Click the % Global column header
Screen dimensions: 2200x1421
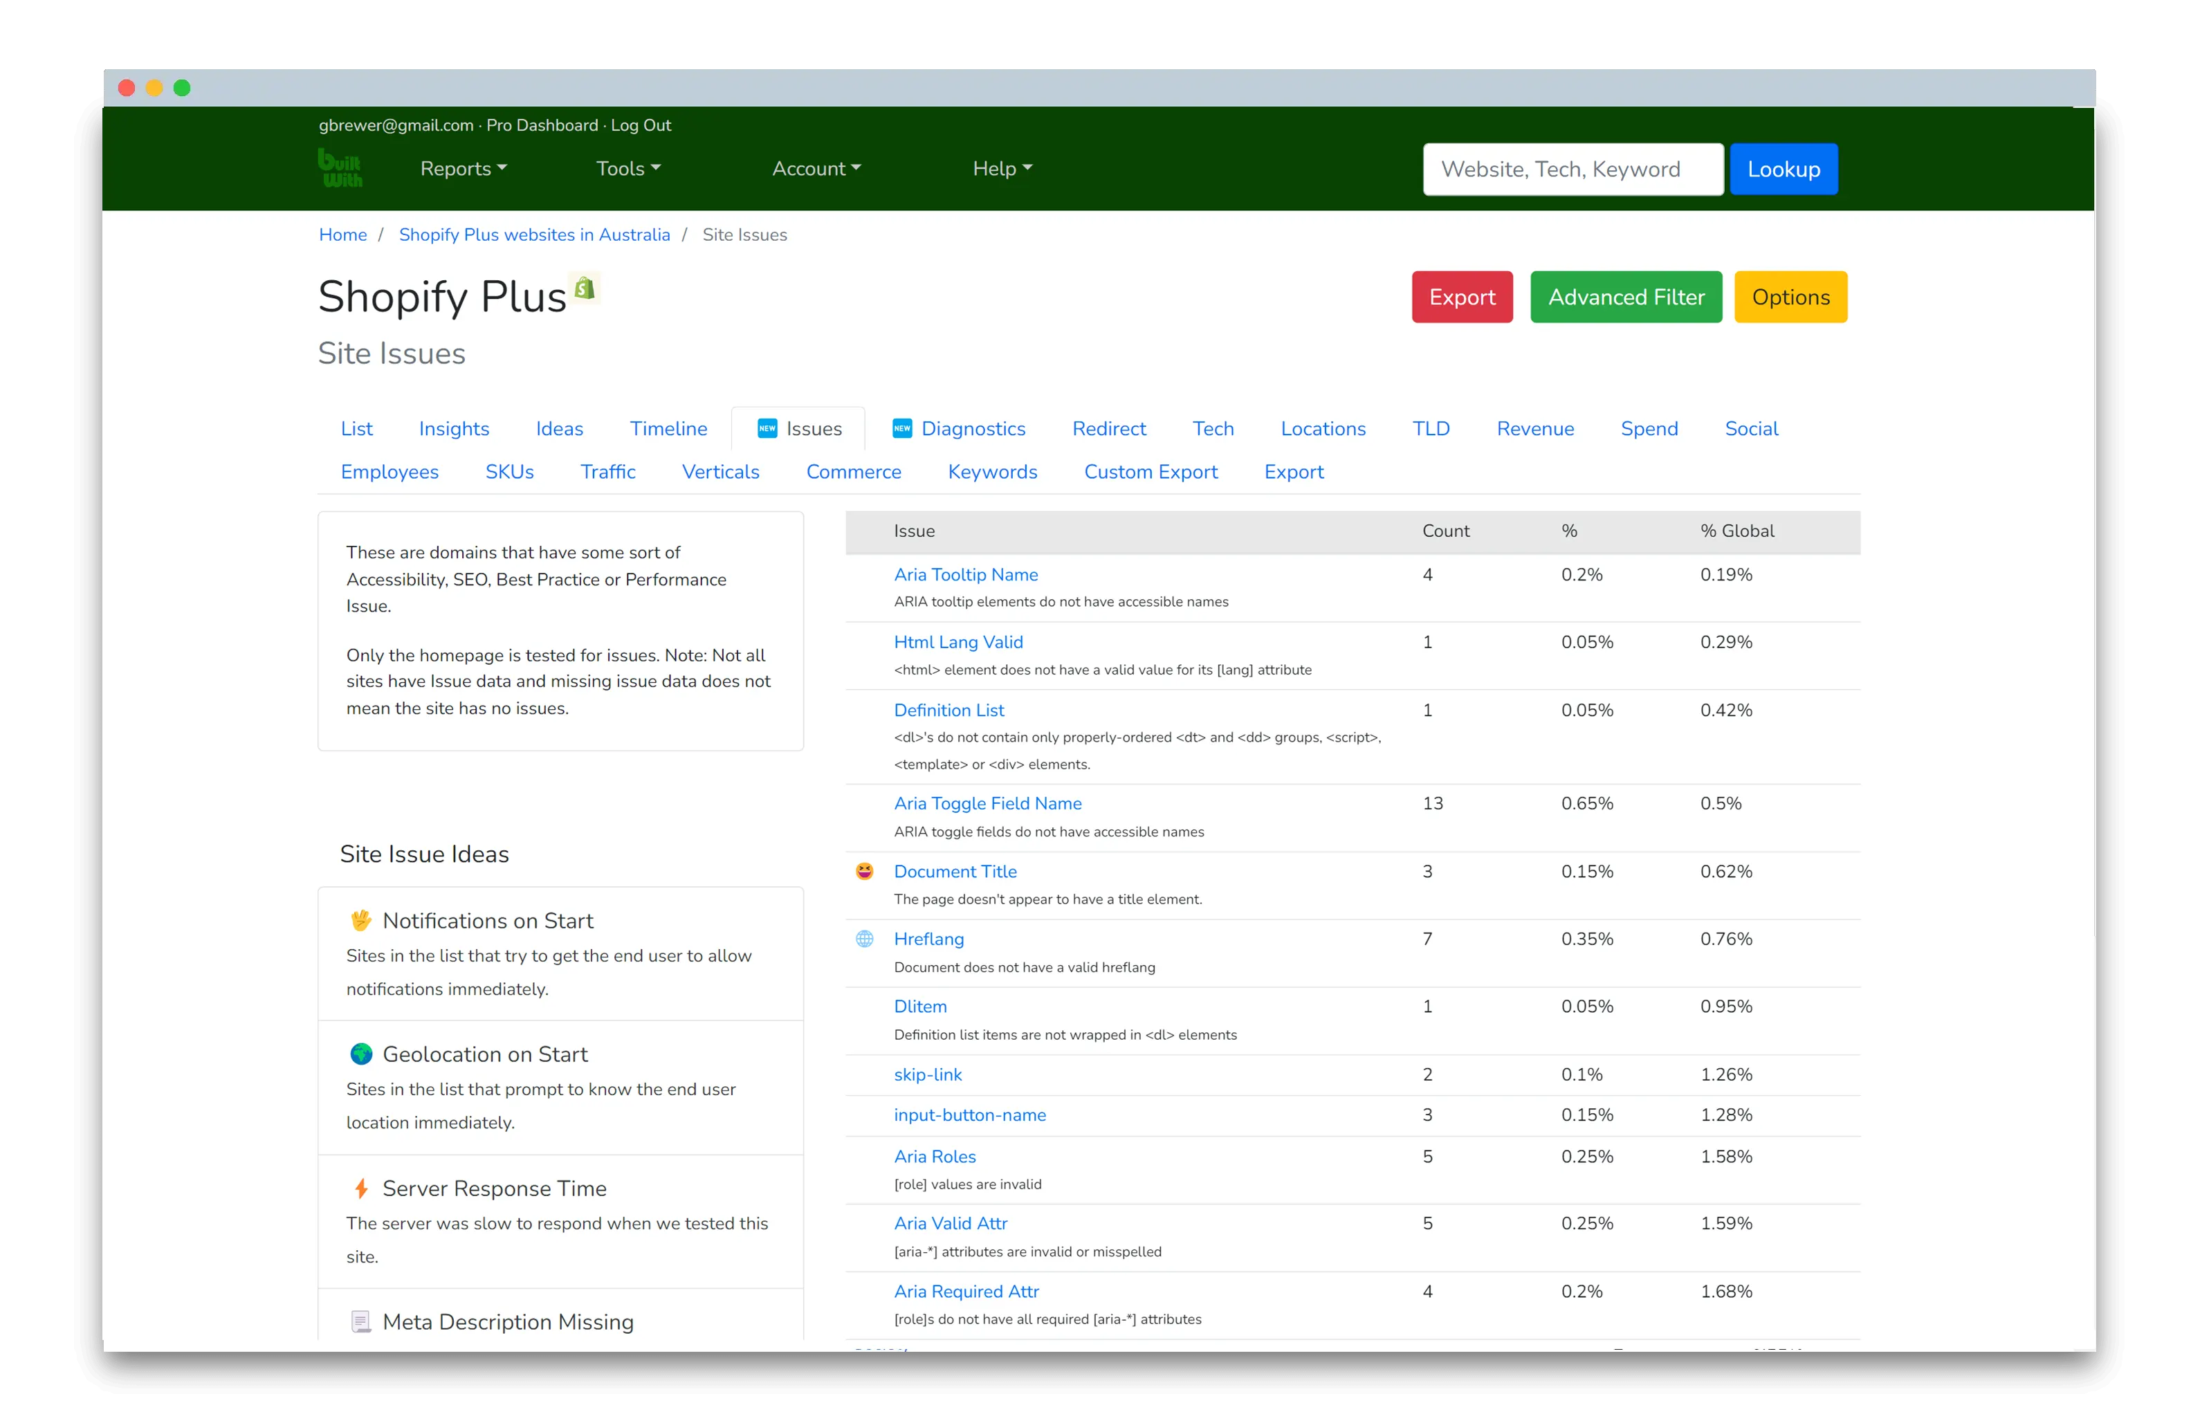tap(1737, 531)
